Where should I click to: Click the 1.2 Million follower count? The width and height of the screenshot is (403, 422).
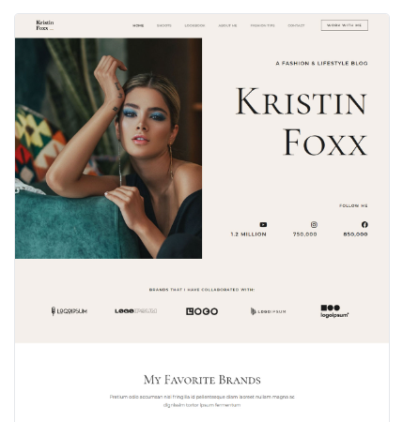248,234
